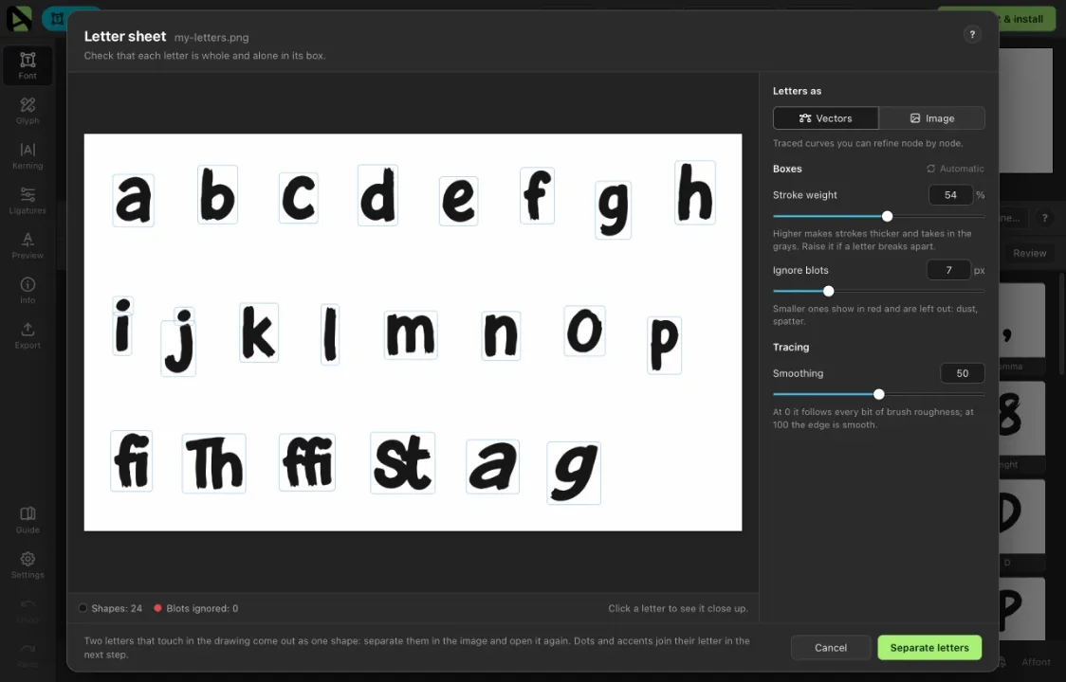Viewport: 1066px width, 682px height.
Task: Click the Cancel button
Action: point(831,647)
